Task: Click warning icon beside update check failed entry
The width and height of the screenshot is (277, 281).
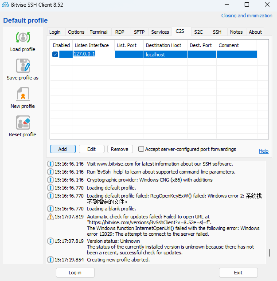Action: coord(50,217)
